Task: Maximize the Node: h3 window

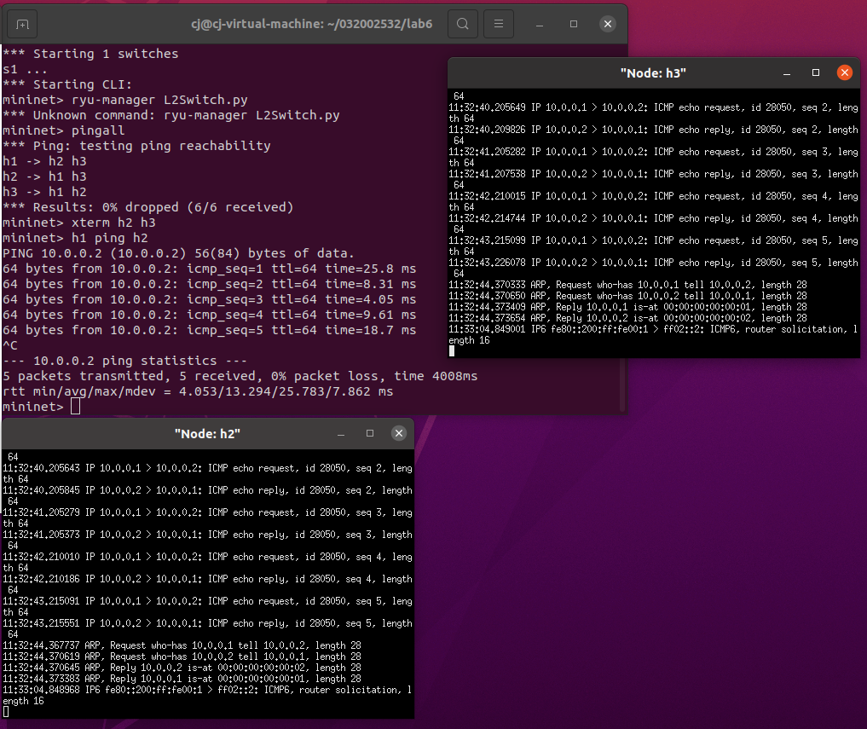Action: pos(816,73)
